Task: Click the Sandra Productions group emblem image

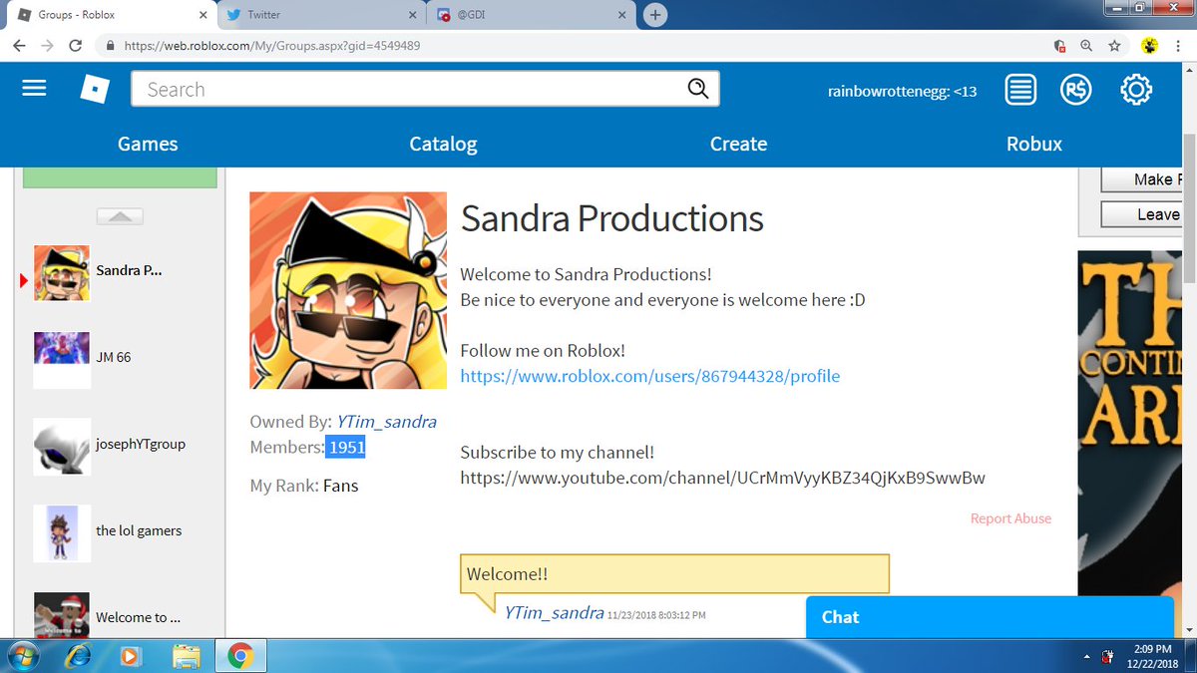Action: point(347,290)
